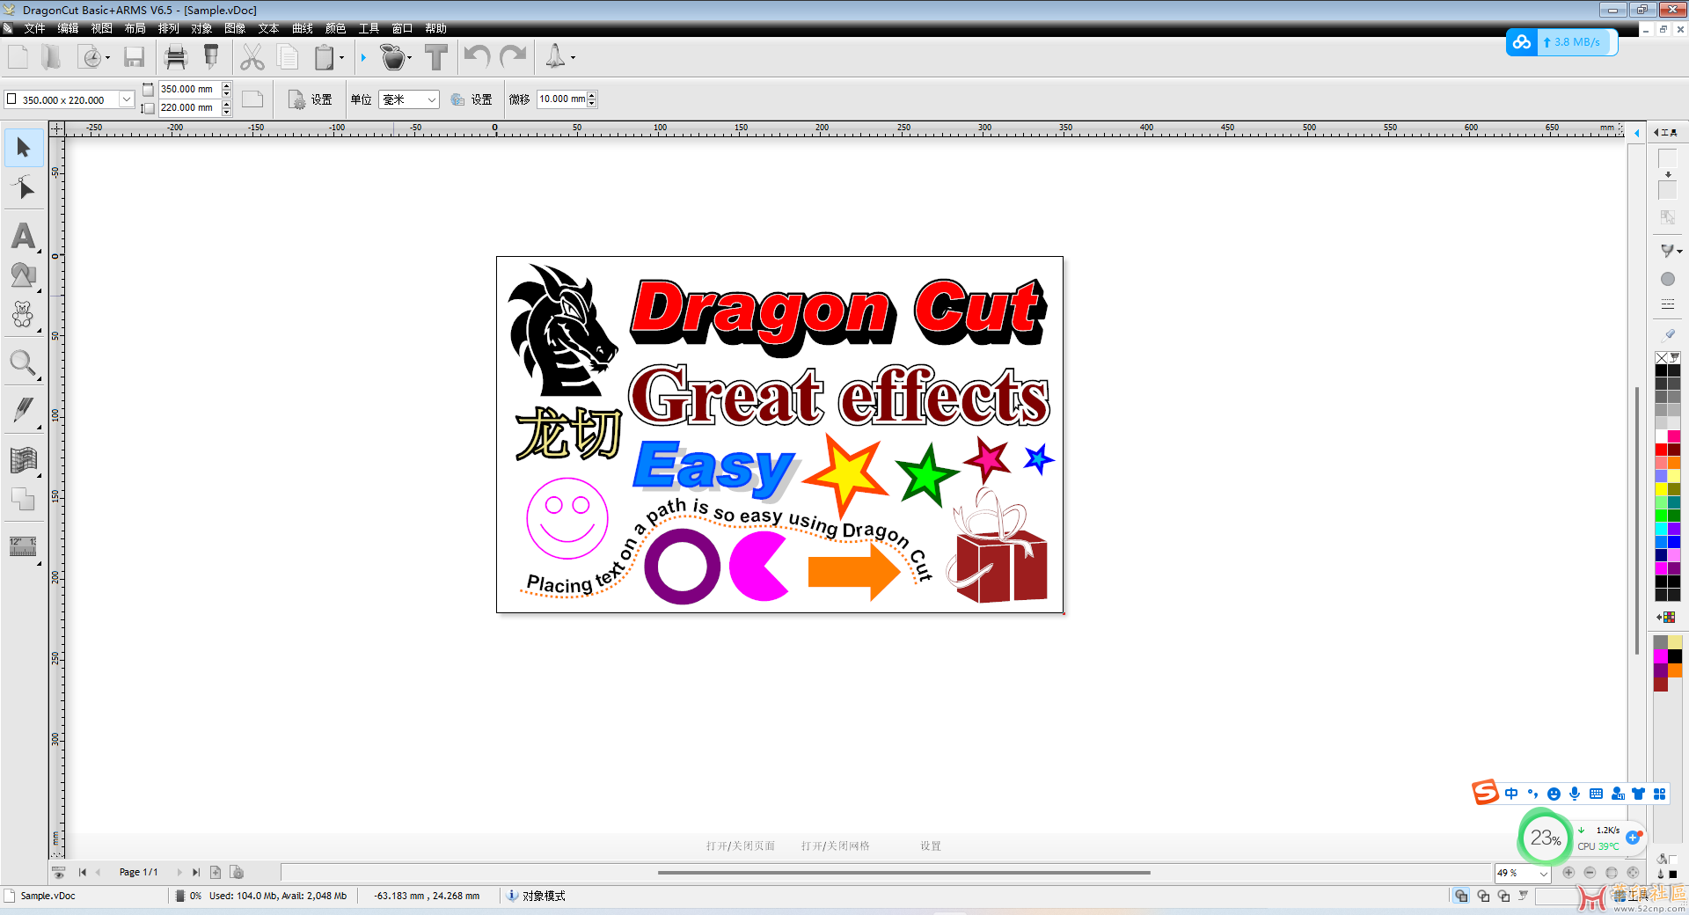Select the shapes drawing tool

pyautogui.click(x=24, y=276)
